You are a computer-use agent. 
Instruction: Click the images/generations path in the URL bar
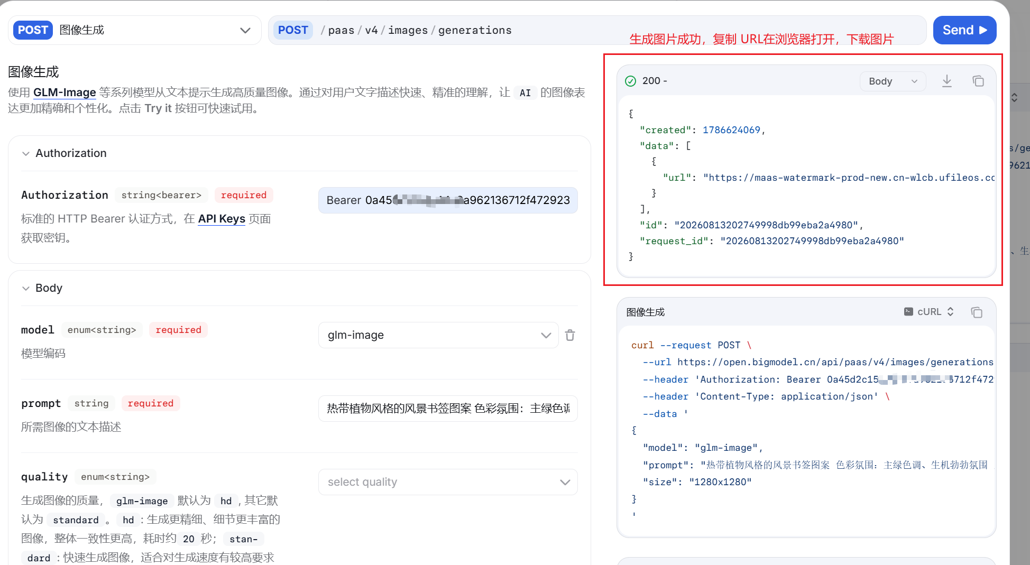[x=450, y=30]
